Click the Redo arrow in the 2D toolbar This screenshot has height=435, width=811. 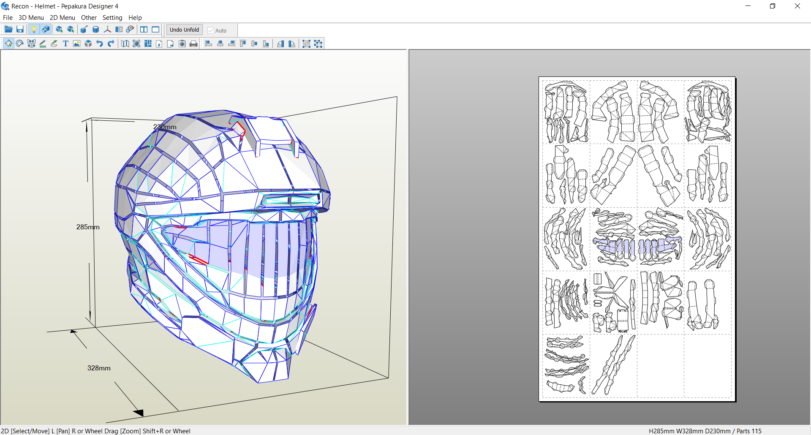click(111, 43)
